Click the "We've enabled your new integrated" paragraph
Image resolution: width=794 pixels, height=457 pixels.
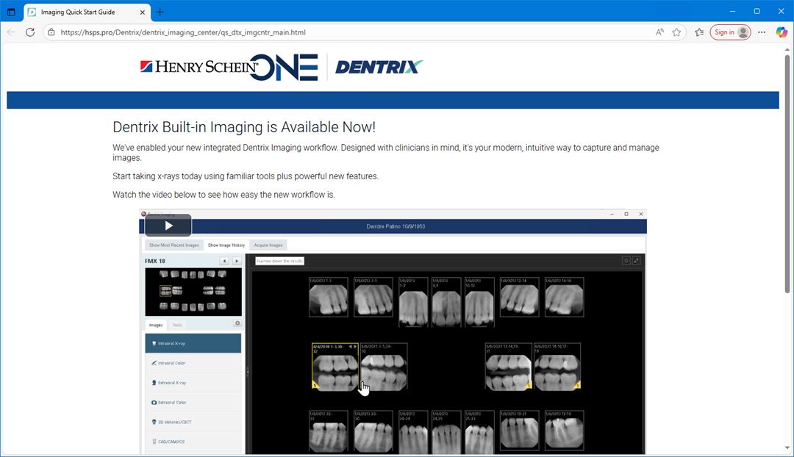(x=386, y=152)
